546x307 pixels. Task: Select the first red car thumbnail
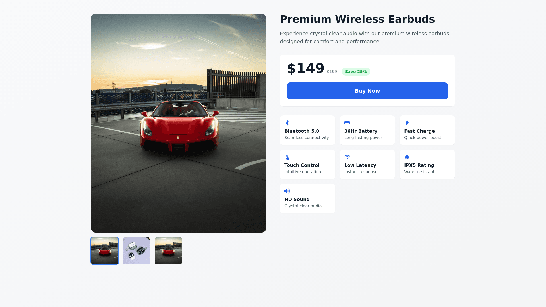point(105,251)
